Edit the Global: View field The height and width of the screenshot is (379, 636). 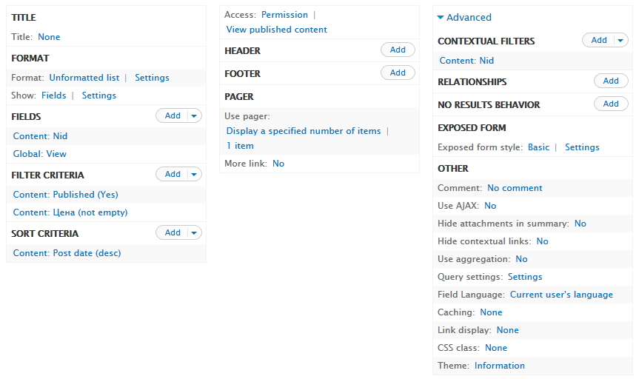point(40,154)
